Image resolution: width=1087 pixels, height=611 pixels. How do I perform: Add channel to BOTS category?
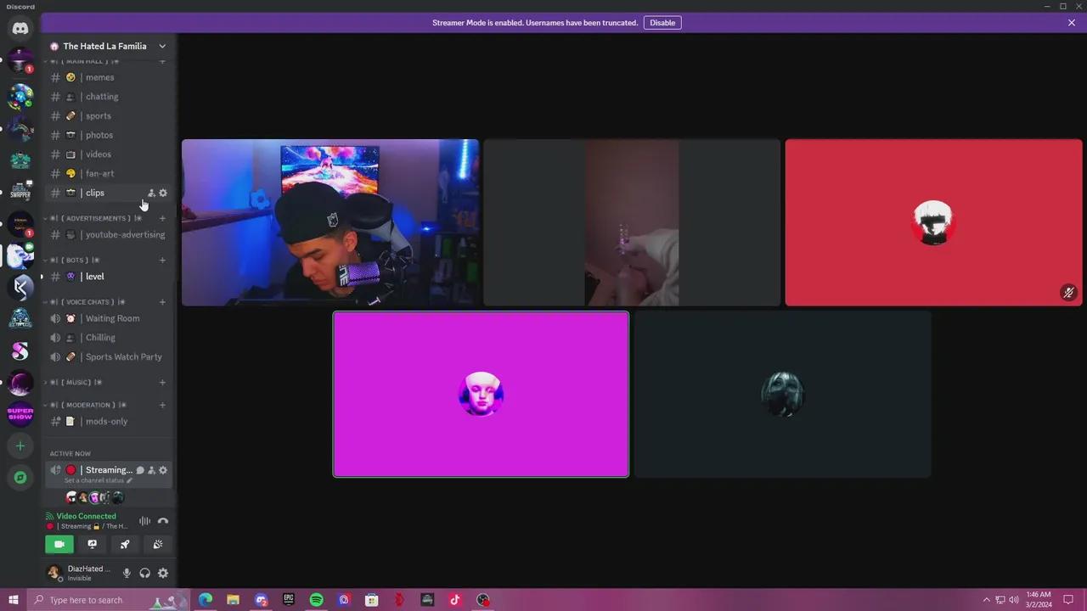coord(162,260)
